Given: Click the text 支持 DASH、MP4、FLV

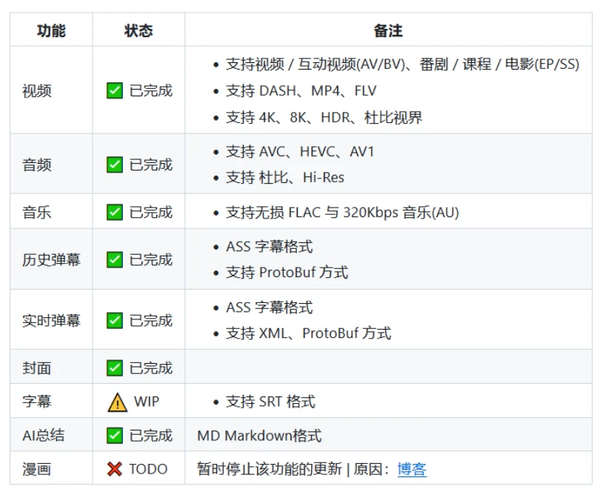Looking at the screenshot, I should pos(301,91).
